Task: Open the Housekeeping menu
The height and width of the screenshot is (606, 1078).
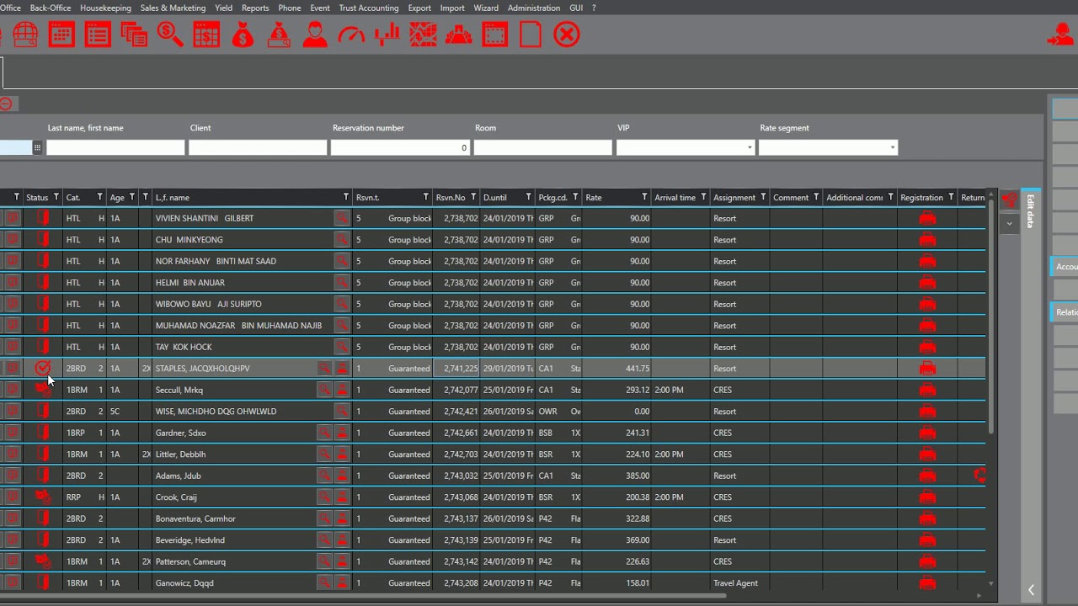Action: 105,8
